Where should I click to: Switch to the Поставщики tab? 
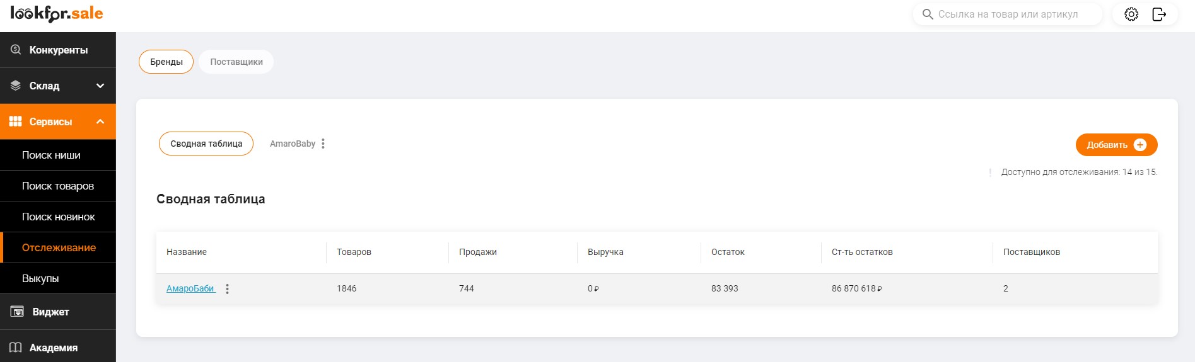click(236, 62)
